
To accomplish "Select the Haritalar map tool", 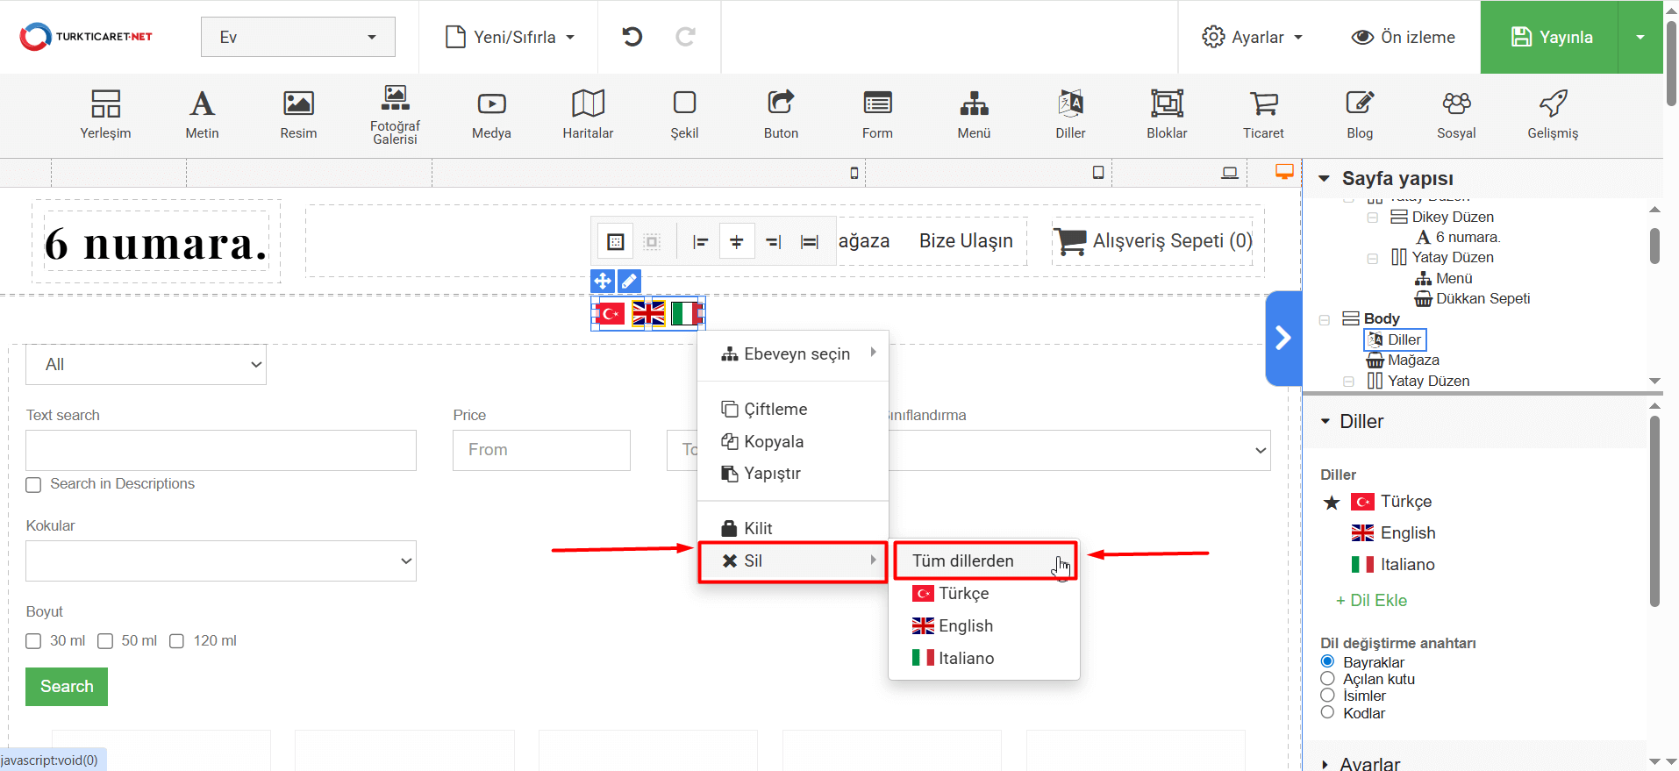I will pyautogui.click(x=588, y=115).
